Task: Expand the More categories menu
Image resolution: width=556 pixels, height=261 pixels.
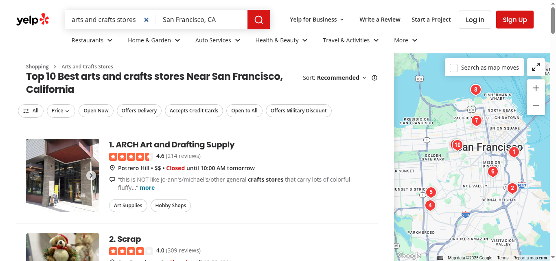Action: tap(406, 40)
